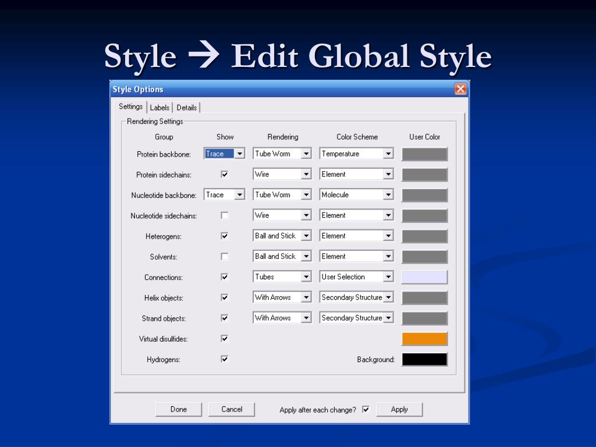Click the Done button
The image size is (596, 447).
point(179,409)
